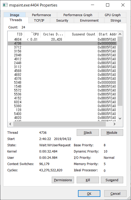Select thread row 4912
The height and width of the screenshot is (200, 131).
click(62, 59)
